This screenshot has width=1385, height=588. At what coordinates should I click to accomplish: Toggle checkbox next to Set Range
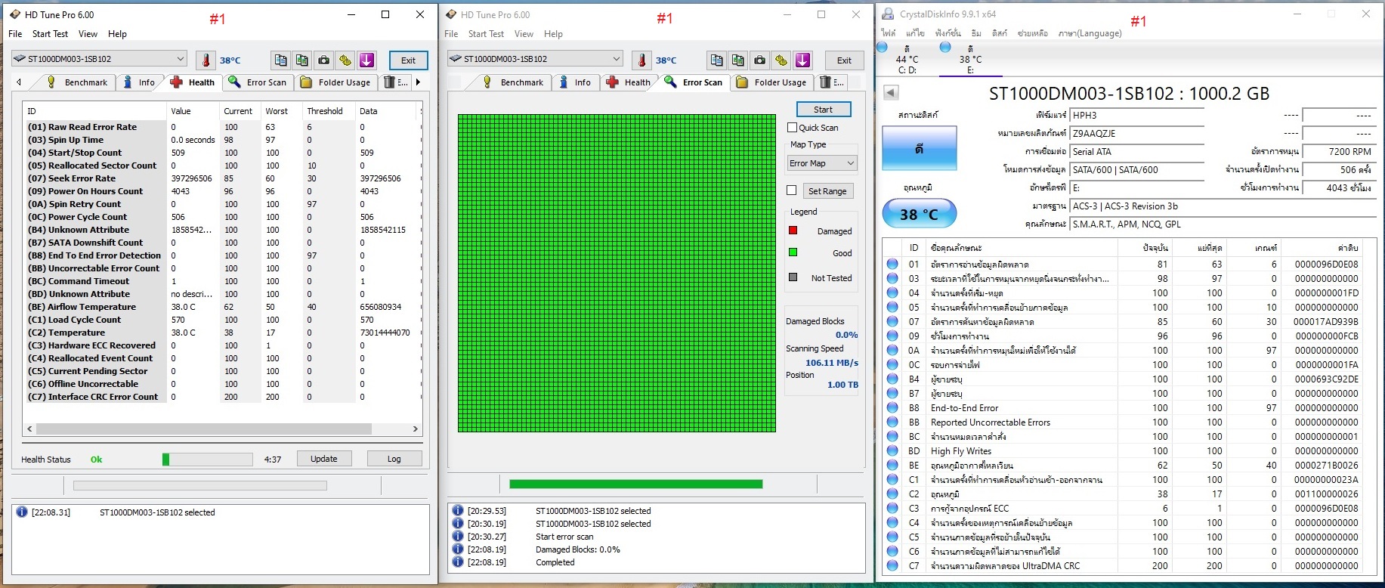(x=792, y=190)
